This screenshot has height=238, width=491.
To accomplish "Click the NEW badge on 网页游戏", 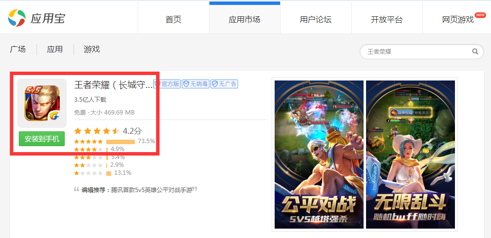I will coord(480,15).
